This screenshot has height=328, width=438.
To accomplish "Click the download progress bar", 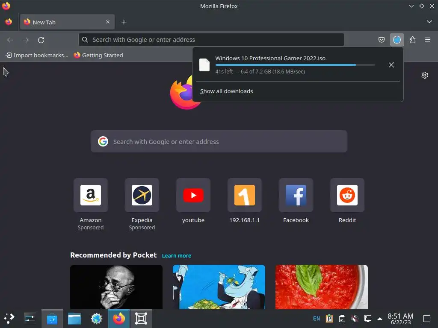I will click(295, 65).
